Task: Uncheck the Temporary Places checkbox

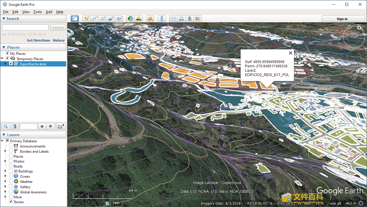Action: 8,59
